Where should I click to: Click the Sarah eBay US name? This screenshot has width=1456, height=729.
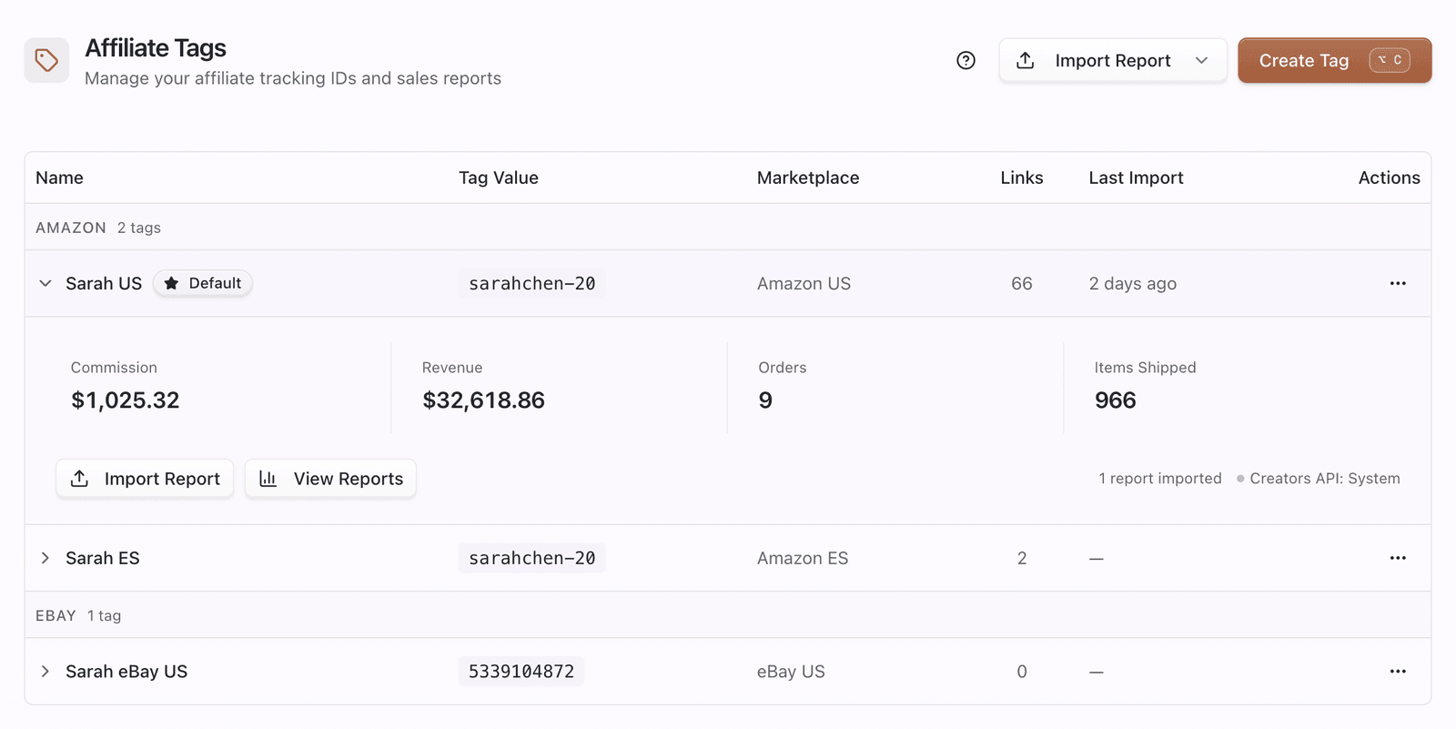126,672
